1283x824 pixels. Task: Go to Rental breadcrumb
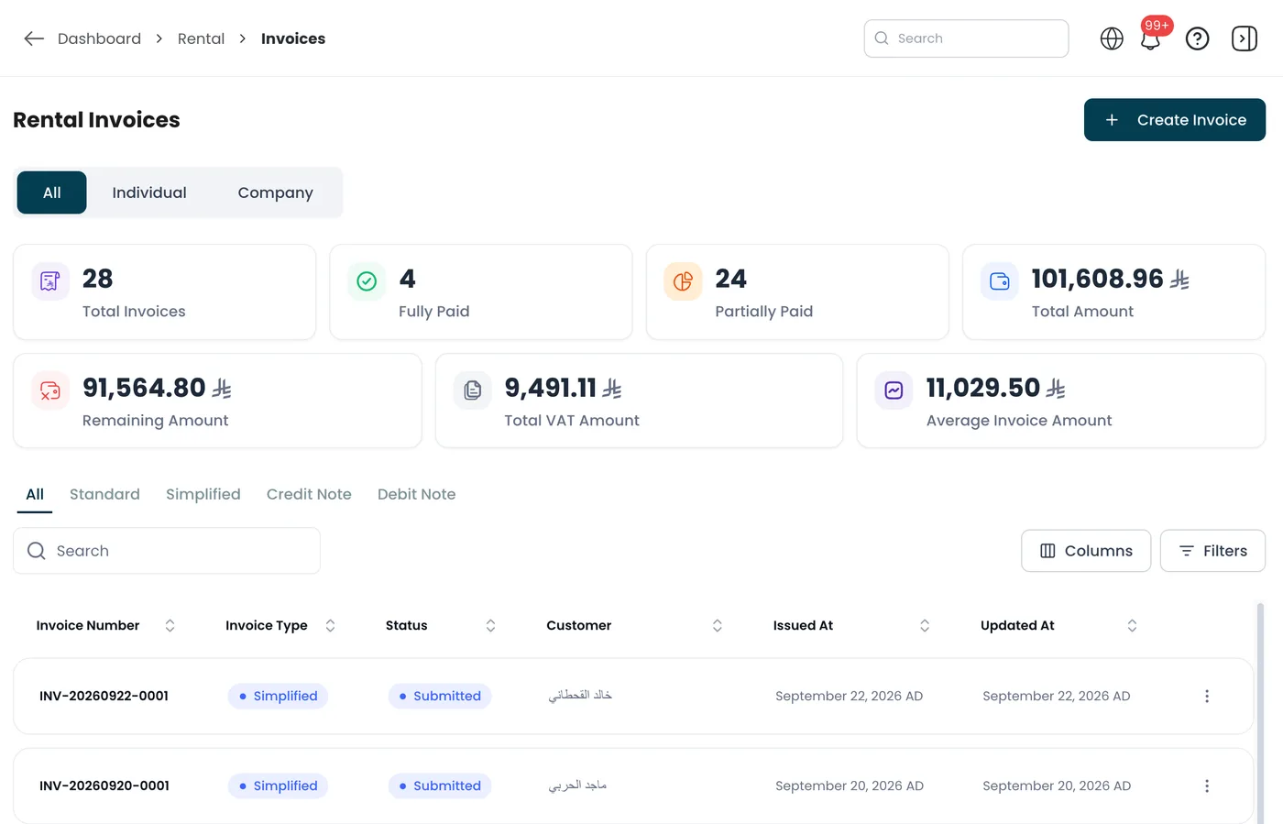[201, 38]
